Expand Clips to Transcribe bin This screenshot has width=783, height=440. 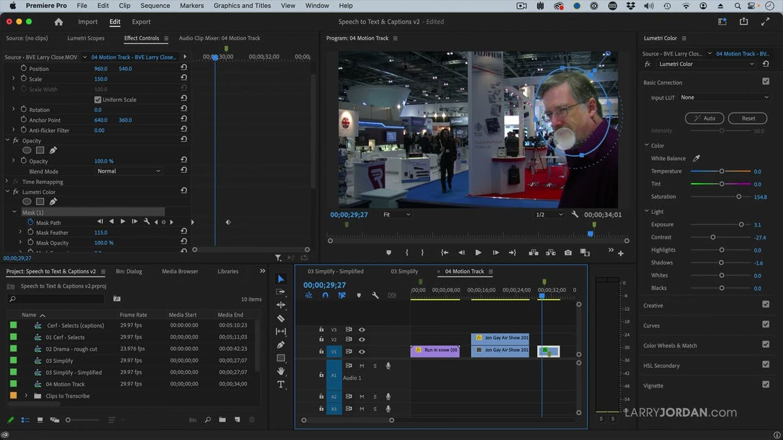click(x=26, y=396)
